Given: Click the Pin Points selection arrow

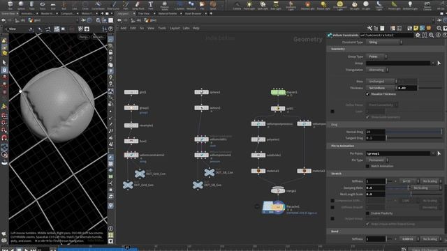Looking at the screenshot, I should (x=439, y=153).
